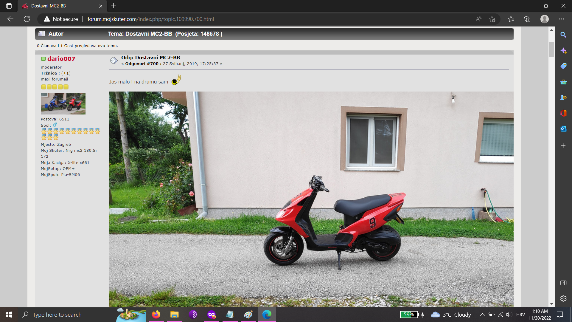Open sidebar Tools briefcase icon
The width and height of the screenshot is (572, 322).
563,82
